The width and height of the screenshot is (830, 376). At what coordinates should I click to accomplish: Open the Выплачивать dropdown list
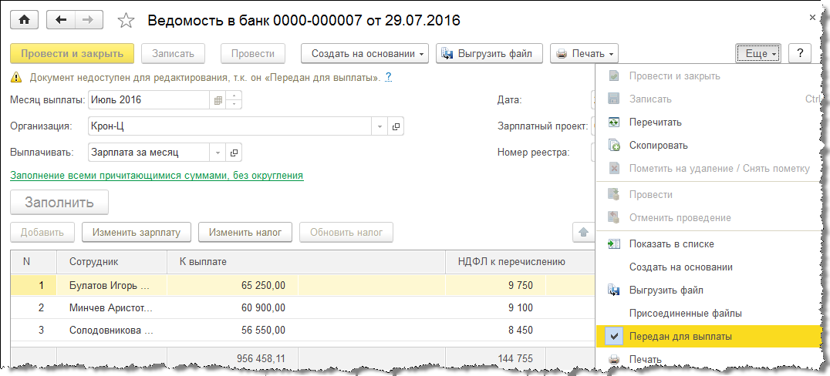(x=218, y=152)
